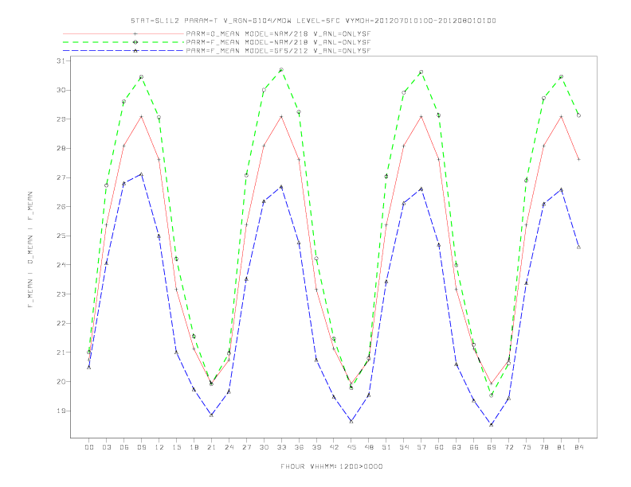Click blue GFS triangle marker at hour 69 minimum
This screenshot has height=487, width=631.
[x=492, y=425]
